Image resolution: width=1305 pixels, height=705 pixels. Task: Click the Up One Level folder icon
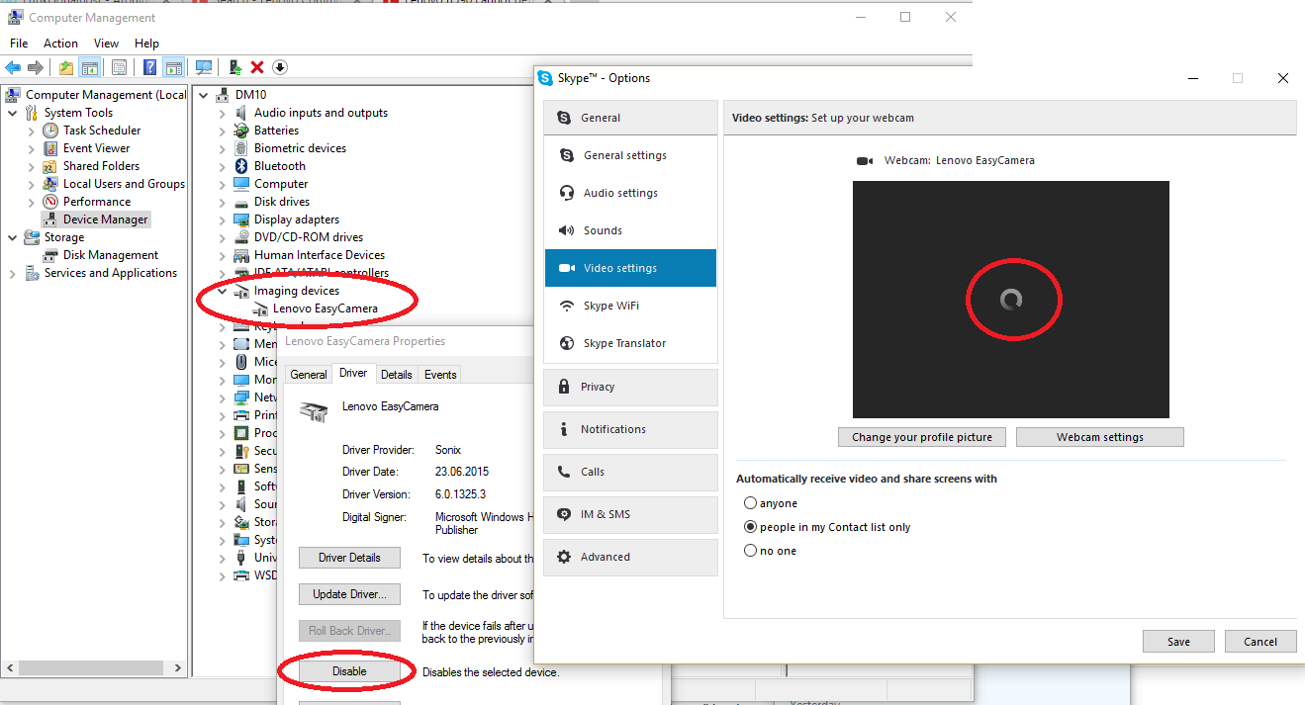(x=65, y=67)
